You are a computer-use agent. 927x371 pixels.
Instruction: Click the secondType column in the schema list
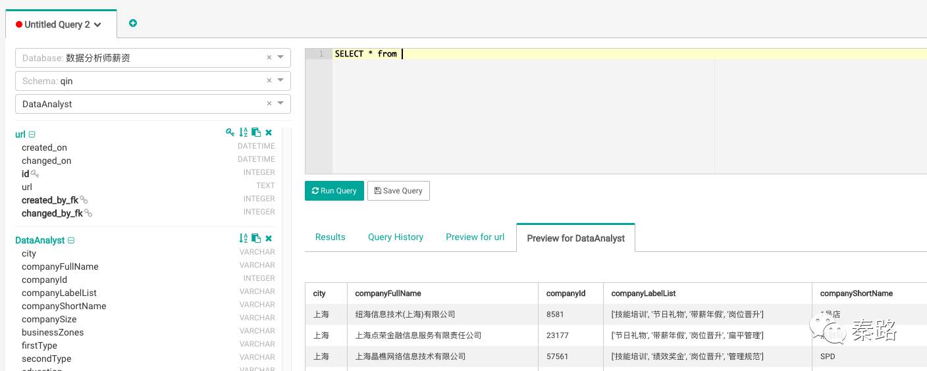[46, 359]
